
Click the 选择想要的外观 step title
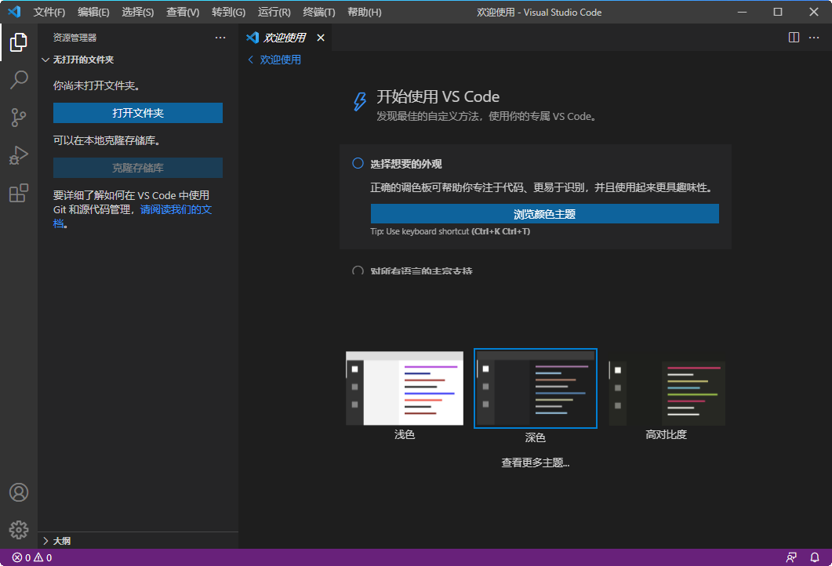click(x=406, y=164)
